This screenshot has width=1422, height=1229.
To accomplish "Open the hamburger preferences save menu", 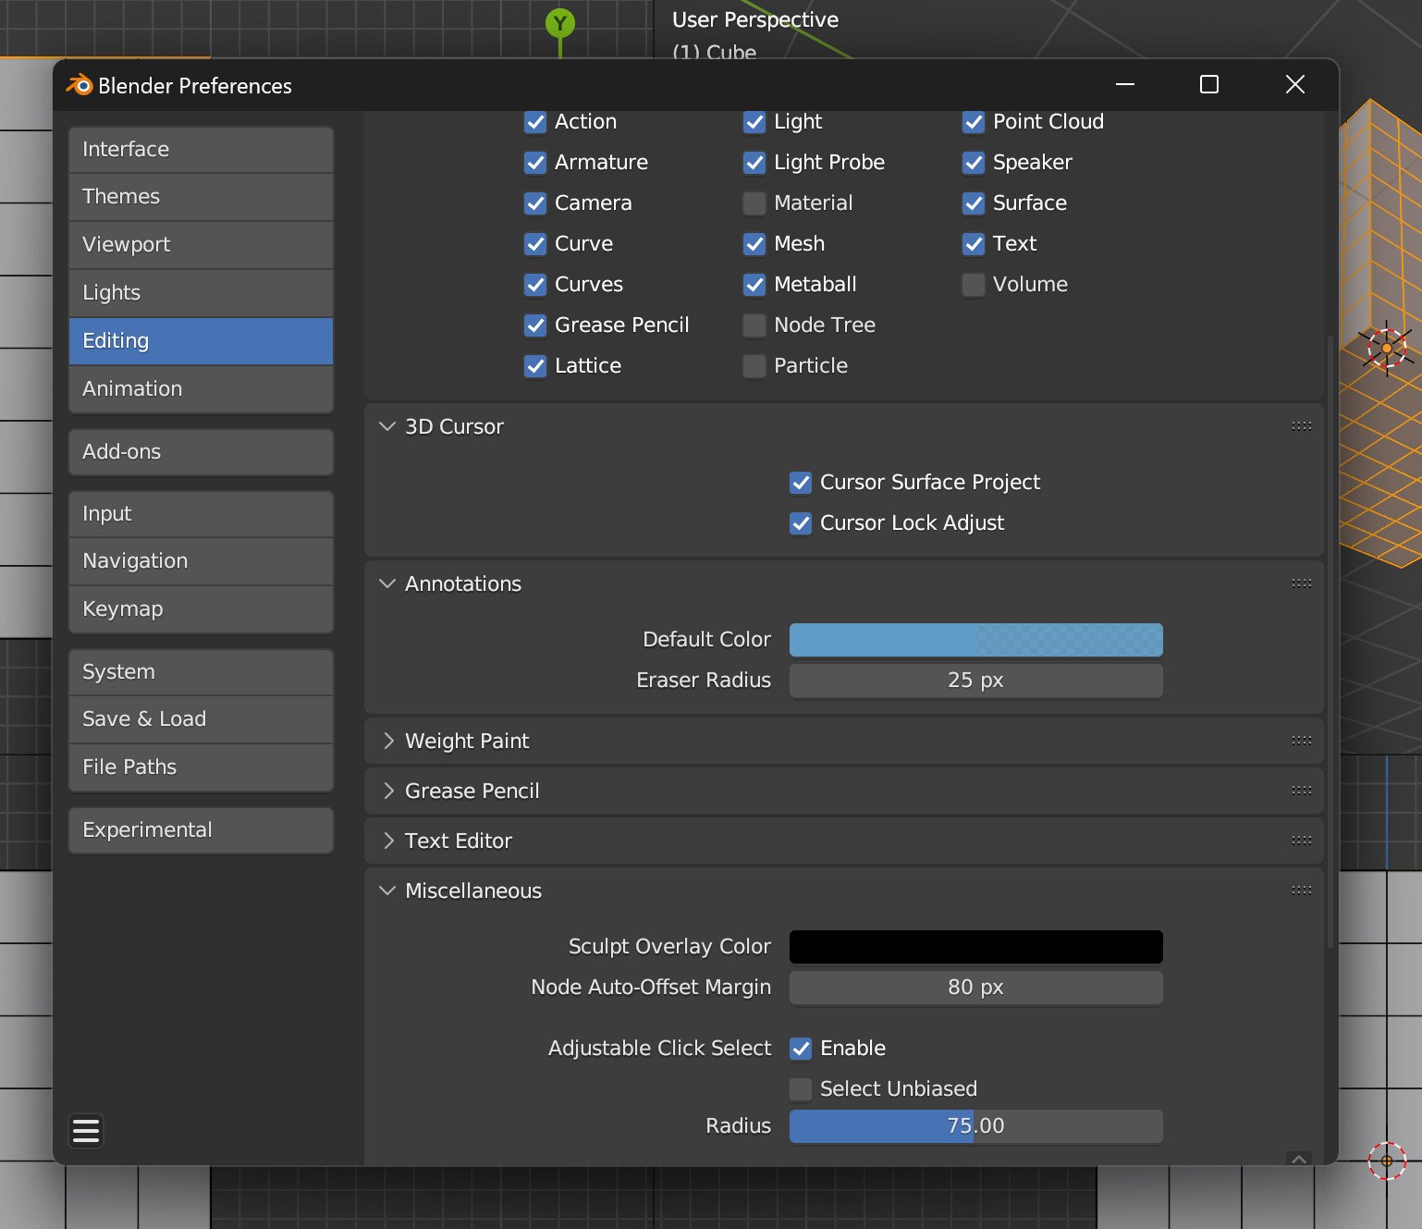I will 86,1131.
